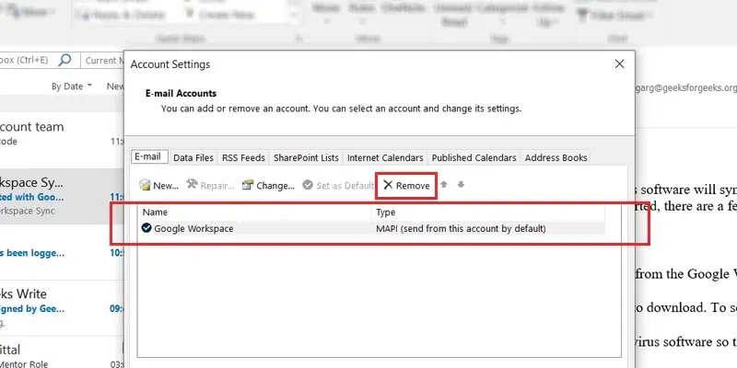Viewport: 737px width, 368px height.
Task: Select the Google Workspace account row
Action: 372,228
